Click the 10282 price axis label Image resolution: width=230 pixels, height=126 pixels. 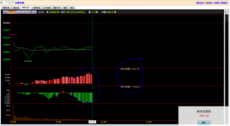(x=6, y=52)
